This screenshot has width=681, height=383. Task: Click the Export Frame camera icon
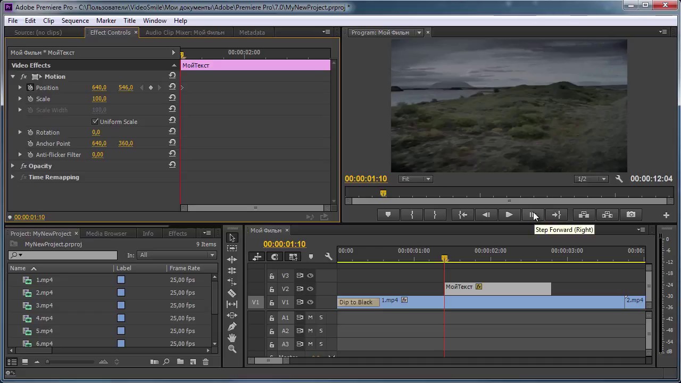[630, 214]
